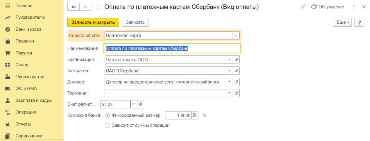Open the calculator icon for commission rate
The width and height of the screenshot is (370, 141).
tap(195, 115)
